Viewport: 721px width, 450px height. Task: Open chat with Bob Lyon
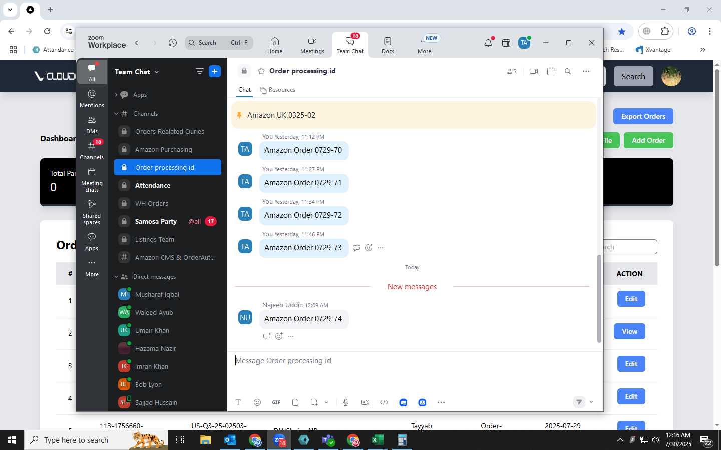pyautogui.click(x=168, y=384)
